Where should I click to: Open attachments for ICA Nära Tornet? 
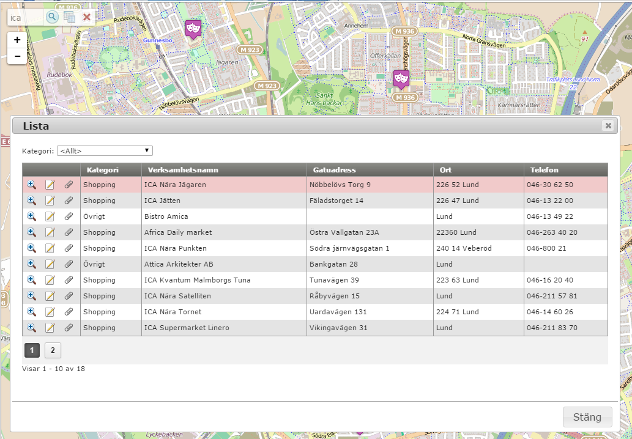coord(69,312)
